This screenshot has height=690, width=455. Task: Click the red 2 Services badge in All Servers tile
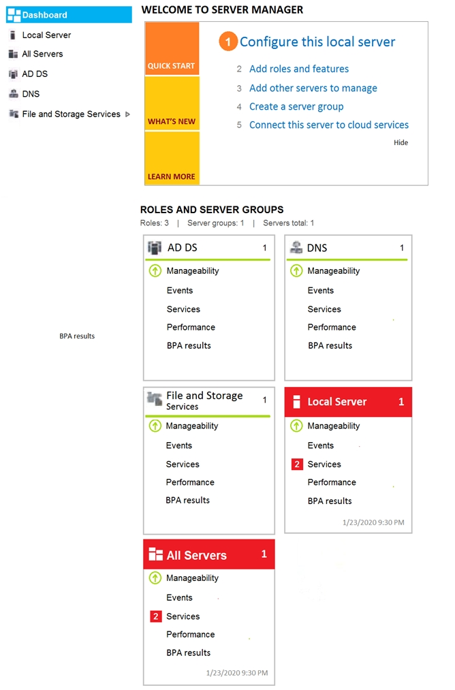156,616
